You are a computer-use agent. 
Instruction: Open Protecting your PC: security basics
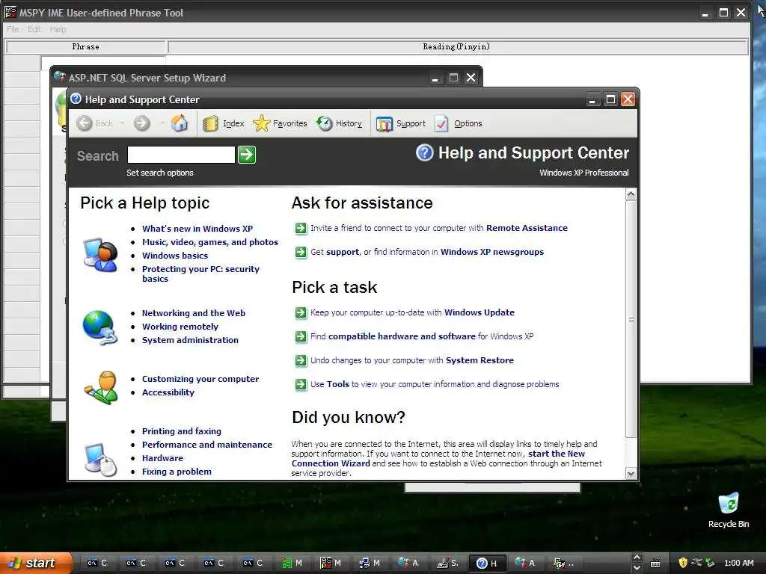click(200, 274)
